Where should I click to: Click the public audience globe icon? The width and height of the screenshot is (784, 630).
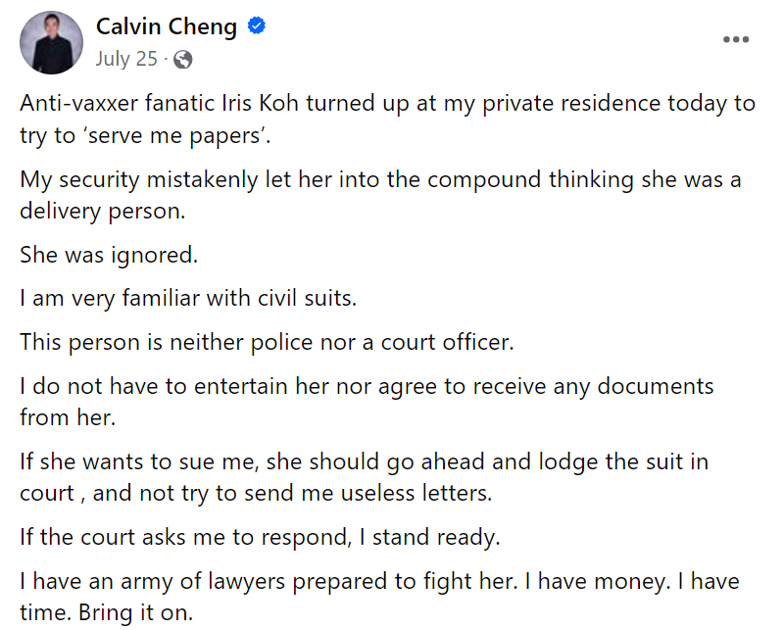pos(182,60)
